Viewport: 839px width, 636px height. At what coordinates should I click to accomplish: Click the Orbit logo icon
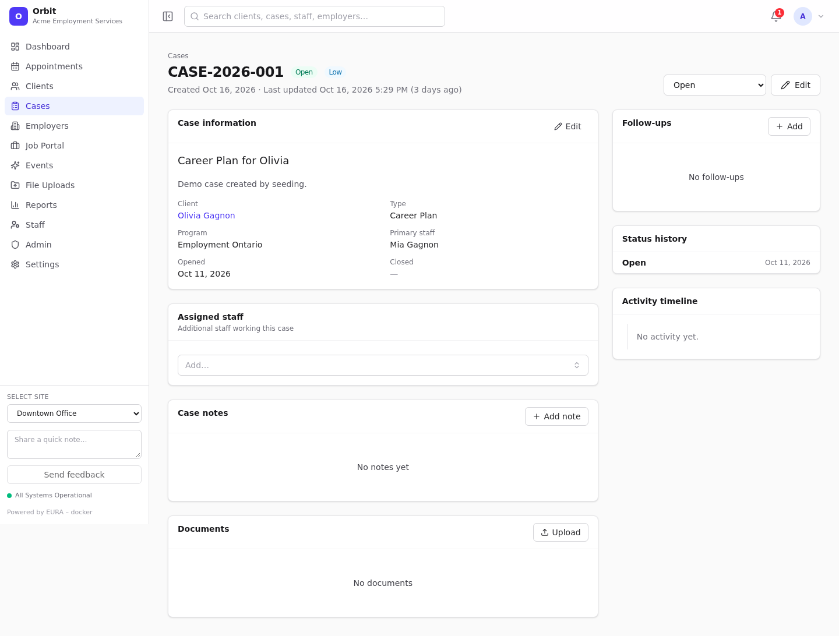[x=19, y=16]
